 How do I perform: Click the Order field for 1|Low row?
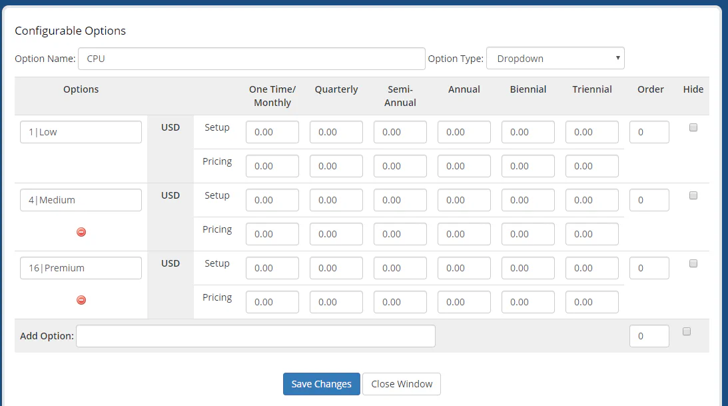point(649,132)
